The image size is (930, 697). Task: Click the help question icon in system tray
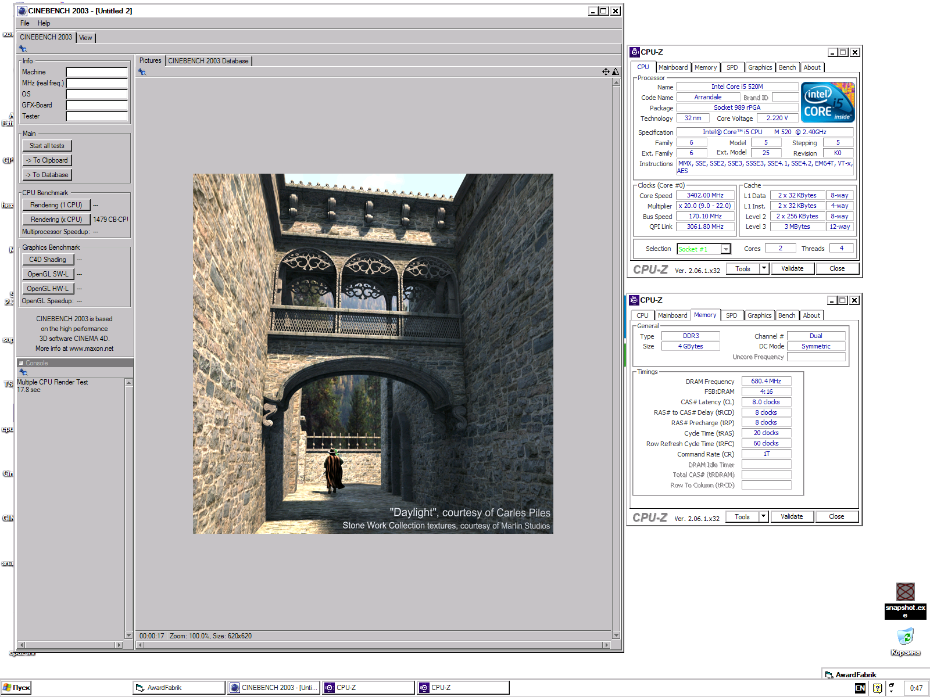tap(877, 688)
